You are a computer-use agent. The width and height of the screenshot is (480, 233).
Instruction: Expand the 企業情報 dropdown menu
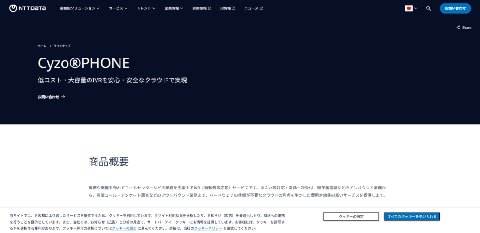point(173,8)
